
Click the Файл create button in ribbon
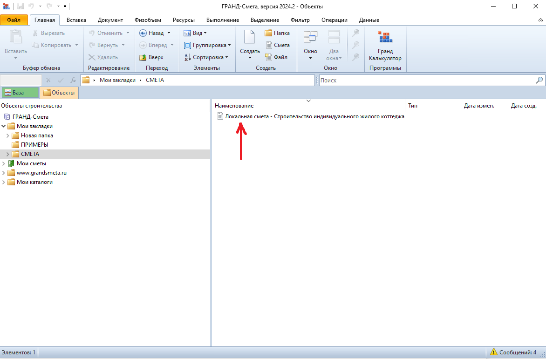click(x=276, y=57)
